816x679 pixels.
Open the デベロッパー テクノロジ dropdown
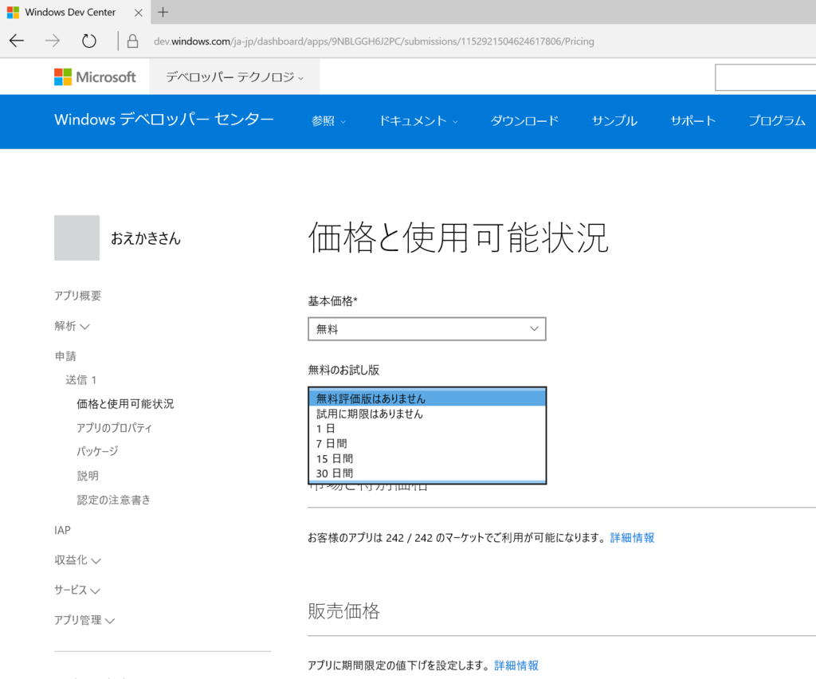click(234, 77)
